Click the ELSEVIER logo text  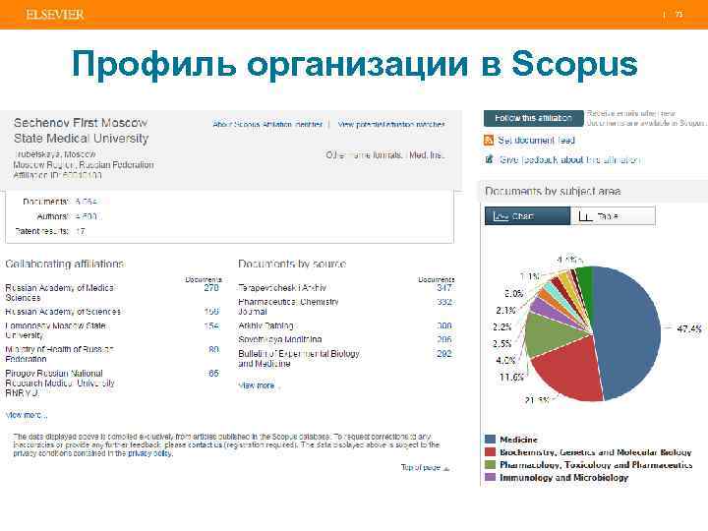pos(55,15)
